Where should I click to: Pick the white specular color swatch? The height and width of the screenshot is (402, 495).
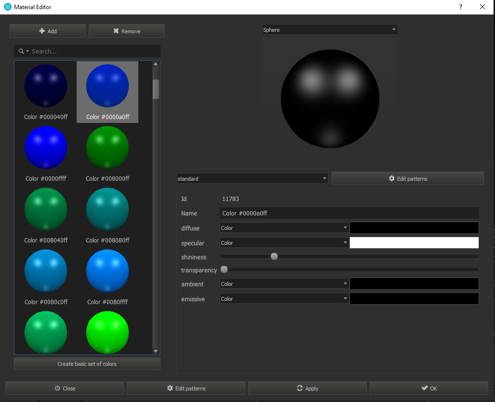pos(414,243)
